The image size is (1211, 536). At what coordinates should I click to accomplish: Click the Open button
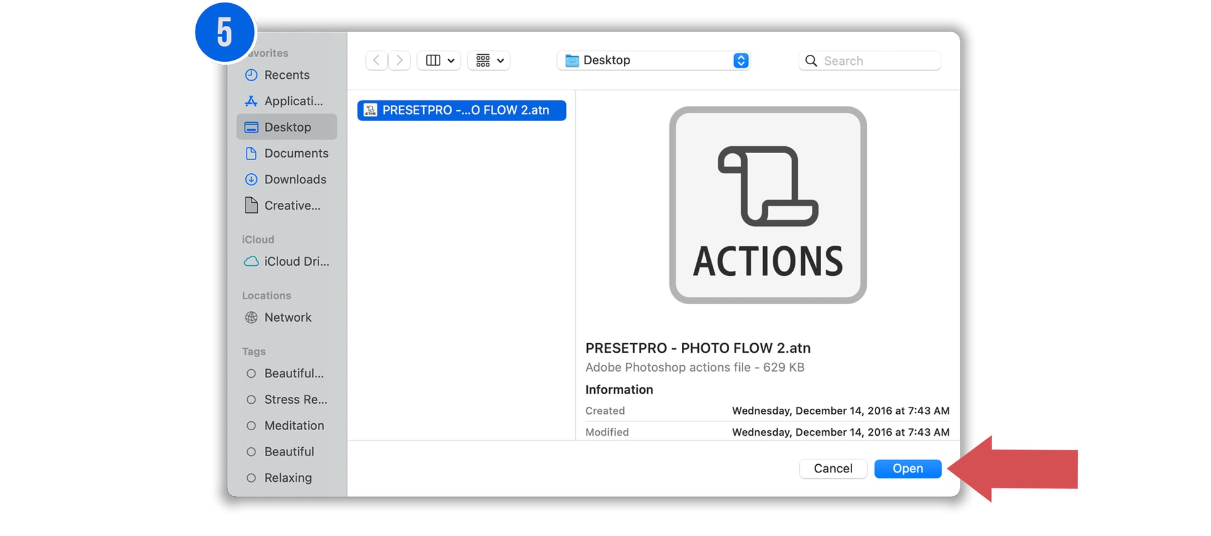[908, 469]
